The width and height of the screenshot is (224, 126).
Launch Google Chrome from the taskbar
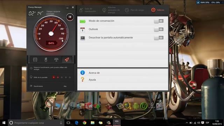85,123
